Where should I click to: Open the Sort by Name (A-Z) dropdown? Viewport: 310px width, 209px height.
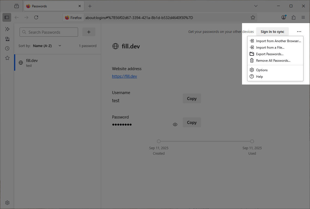(x=47, y=46)
